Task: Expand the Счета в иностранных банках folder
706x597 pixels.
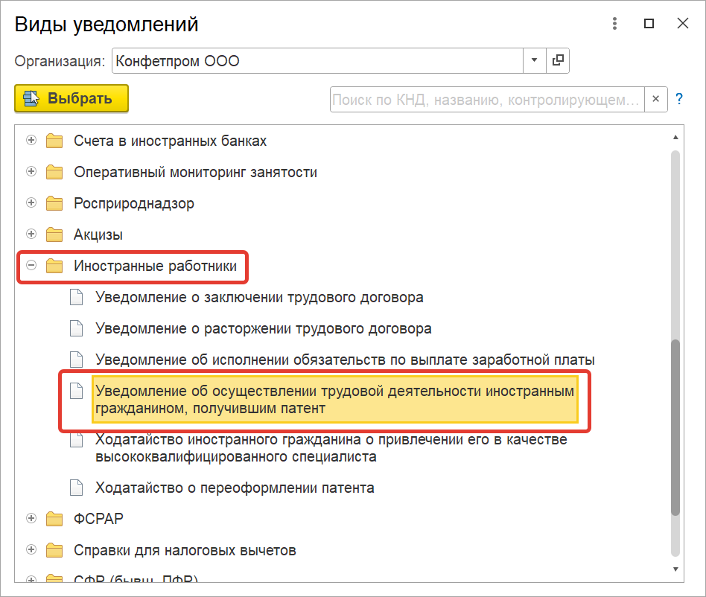Action: coord(31,141)
